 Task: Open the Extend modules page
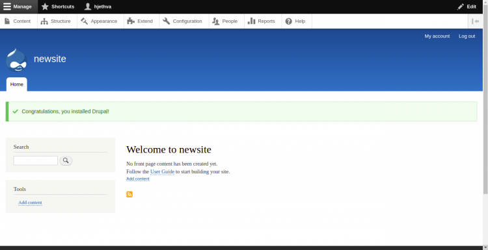coord(141,21)
